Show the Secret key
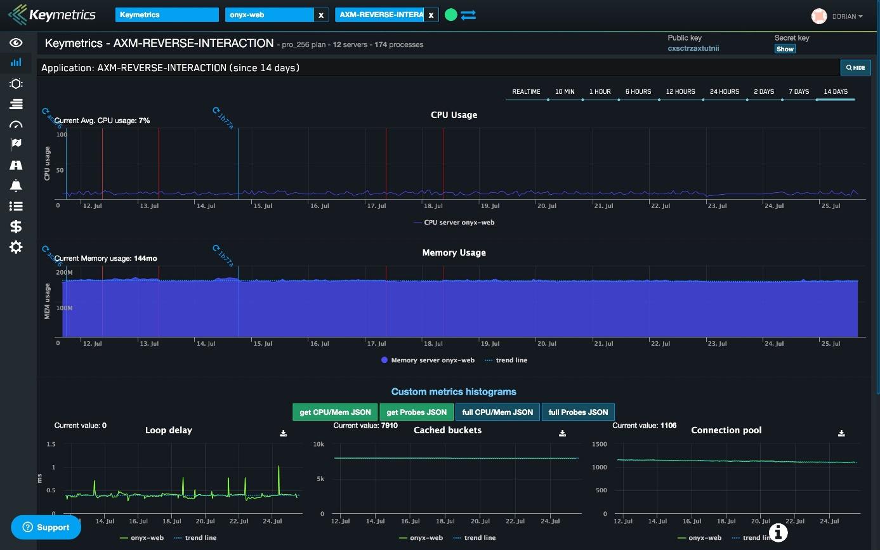 pyautogui.click(x=785, y=49)
